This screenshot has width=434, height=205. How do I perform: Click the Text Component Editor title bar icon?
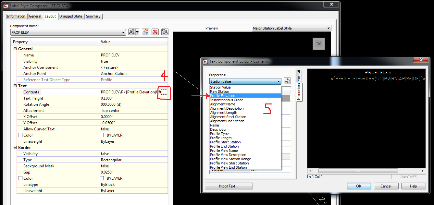click(x=205, y=61)
